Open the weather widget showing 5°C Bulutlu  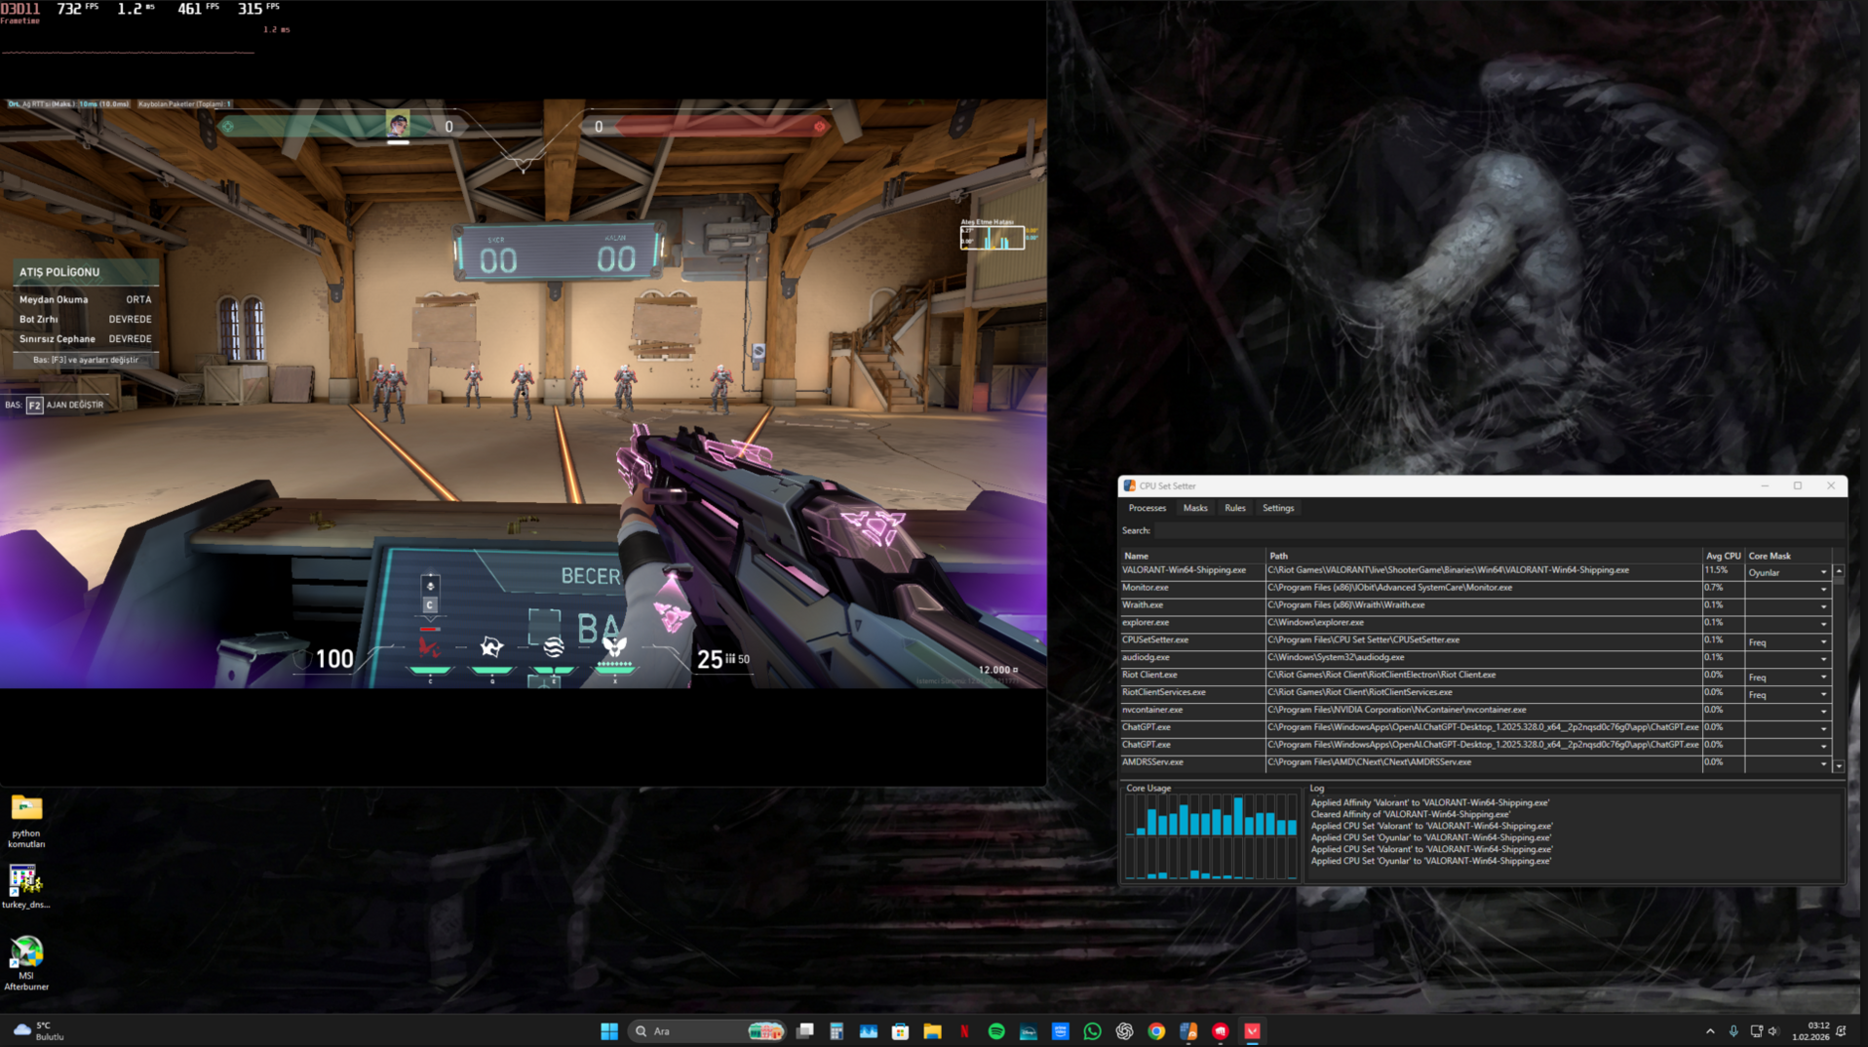(39, 1031)
